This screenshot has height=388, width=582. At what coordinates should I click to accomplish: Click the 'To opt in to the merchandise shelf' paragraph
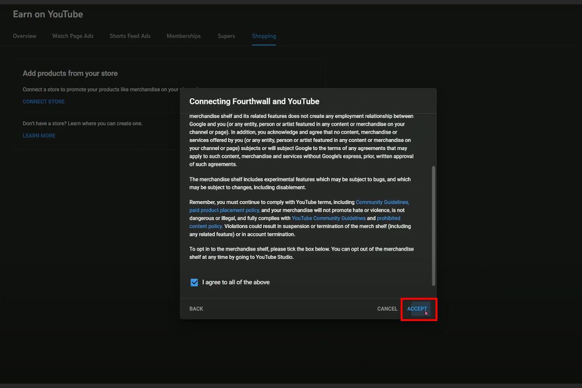pos(302,253)
